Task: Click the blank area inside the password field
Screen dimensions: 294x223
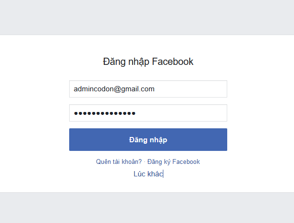Action: pos(180,113)
